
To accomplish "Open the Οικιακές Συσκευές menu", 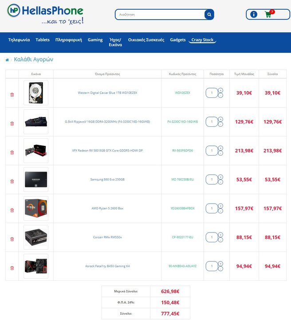I will click(146, 40).
